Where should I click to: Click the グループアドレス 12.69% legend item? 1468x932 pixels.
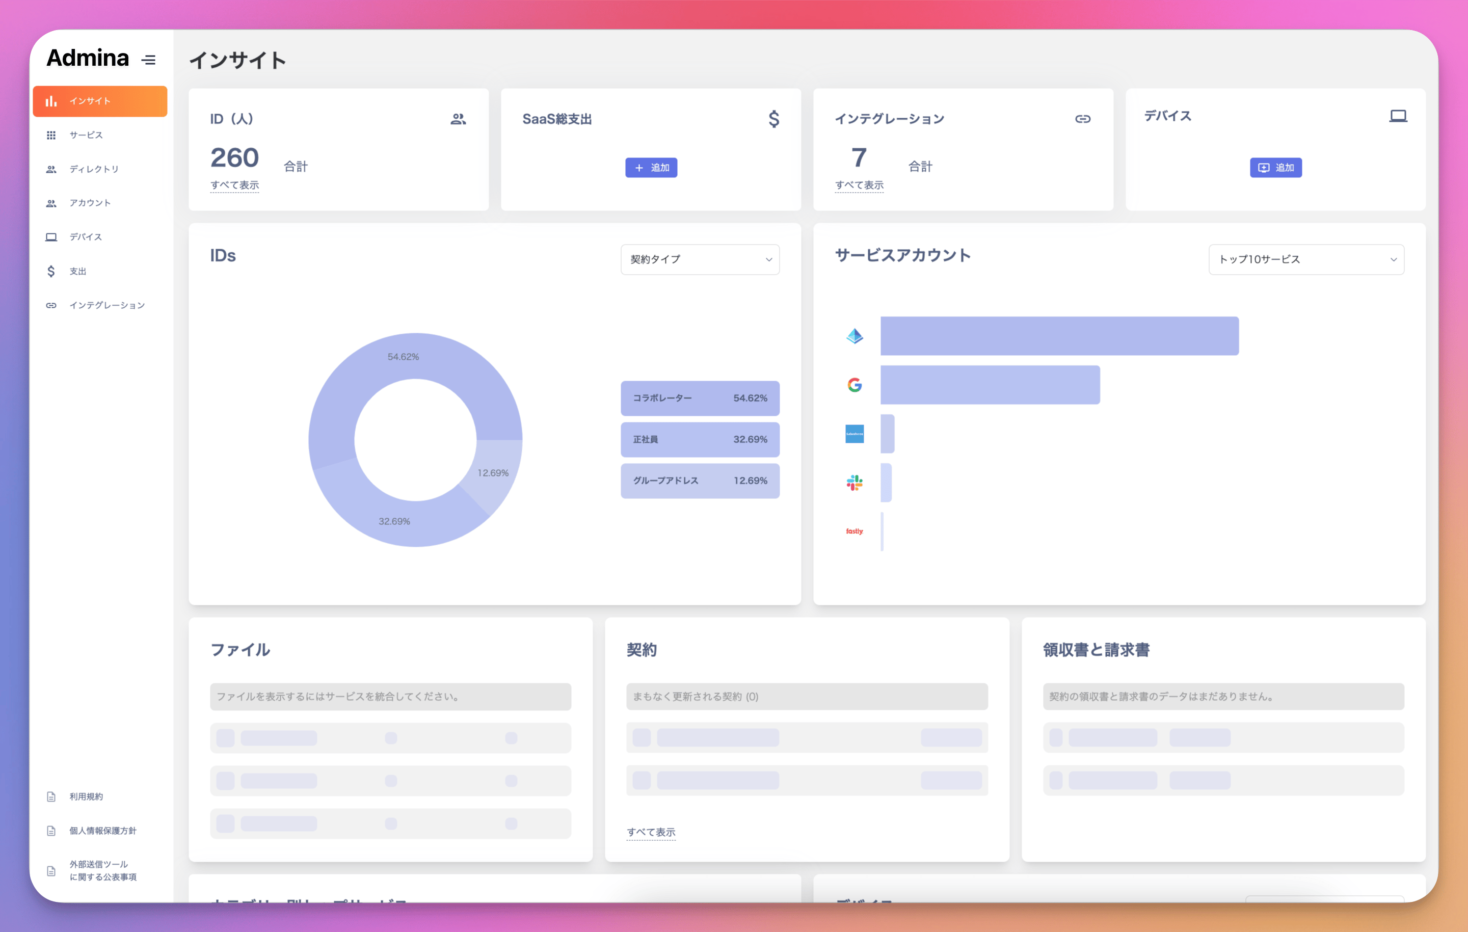(x=700, y=481)
